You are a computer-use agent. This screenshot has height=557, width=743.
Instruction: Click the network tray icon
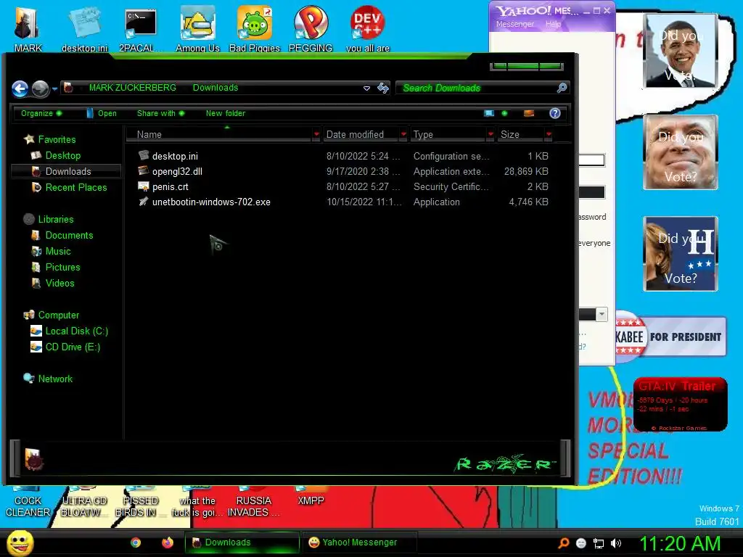click(x=599, y=543)
